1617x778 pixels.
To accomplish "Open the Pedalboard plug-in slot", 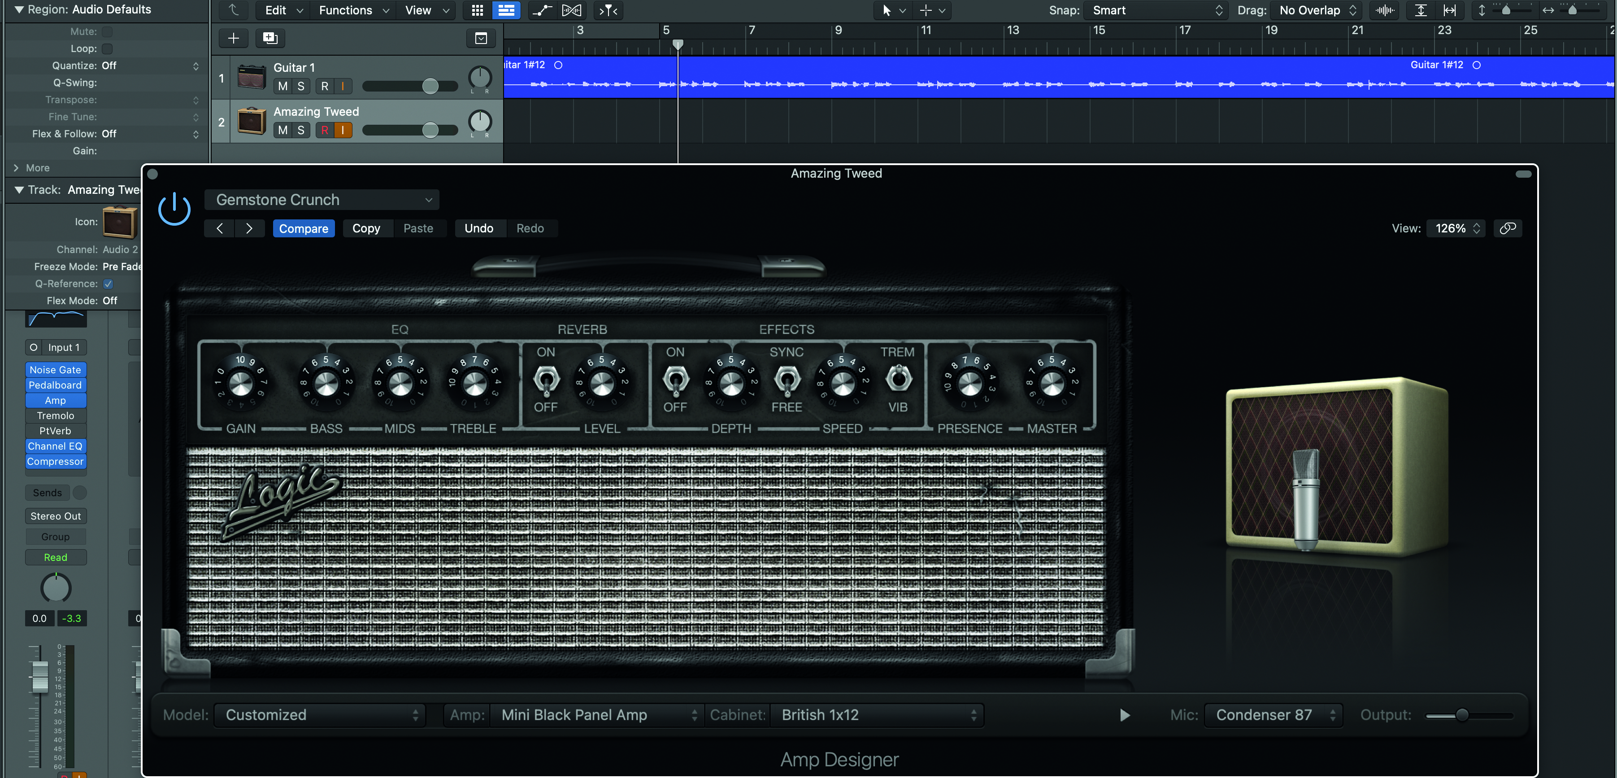I will pyautogui.click(x=56, y=385).
